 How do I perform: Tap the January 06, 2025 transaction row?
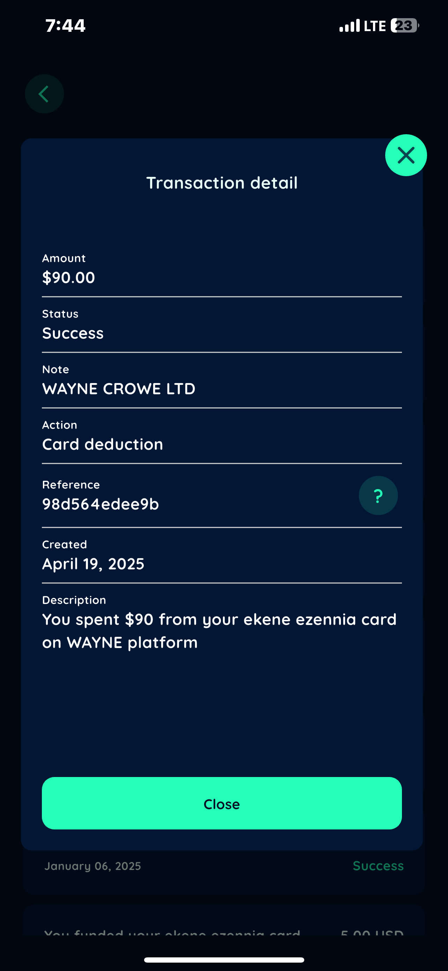coord(92,866)
